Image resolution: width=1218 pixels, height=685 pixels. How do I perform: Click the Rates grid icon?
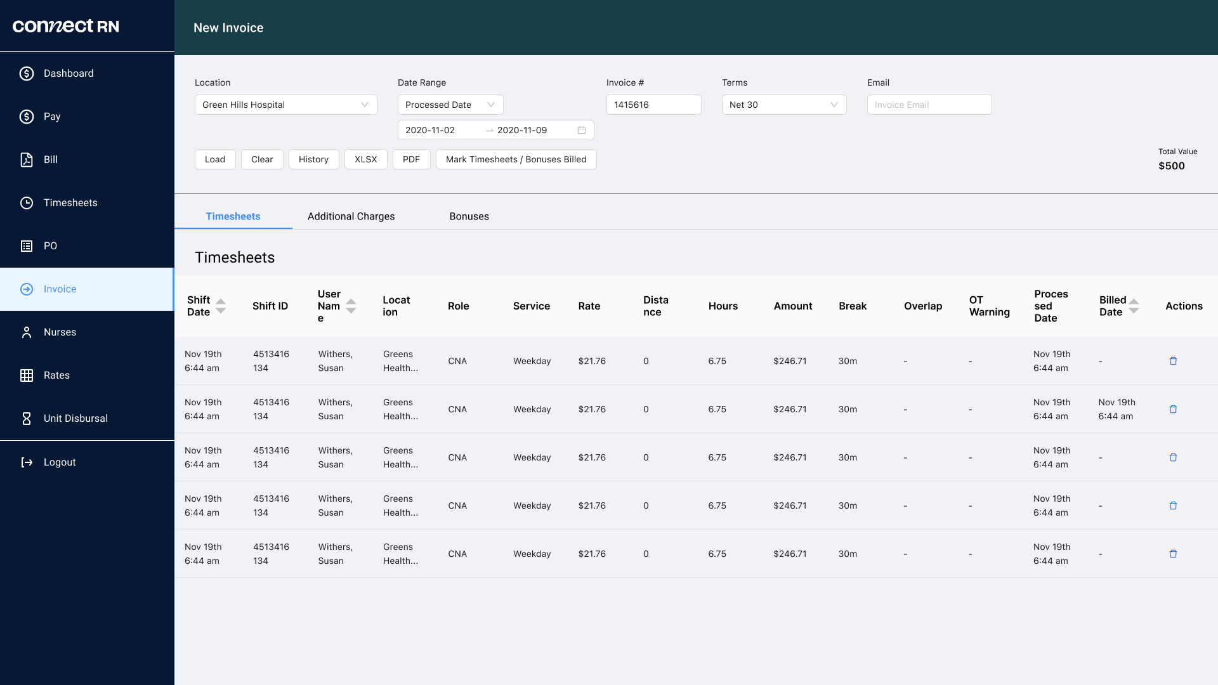click(27, 375)
